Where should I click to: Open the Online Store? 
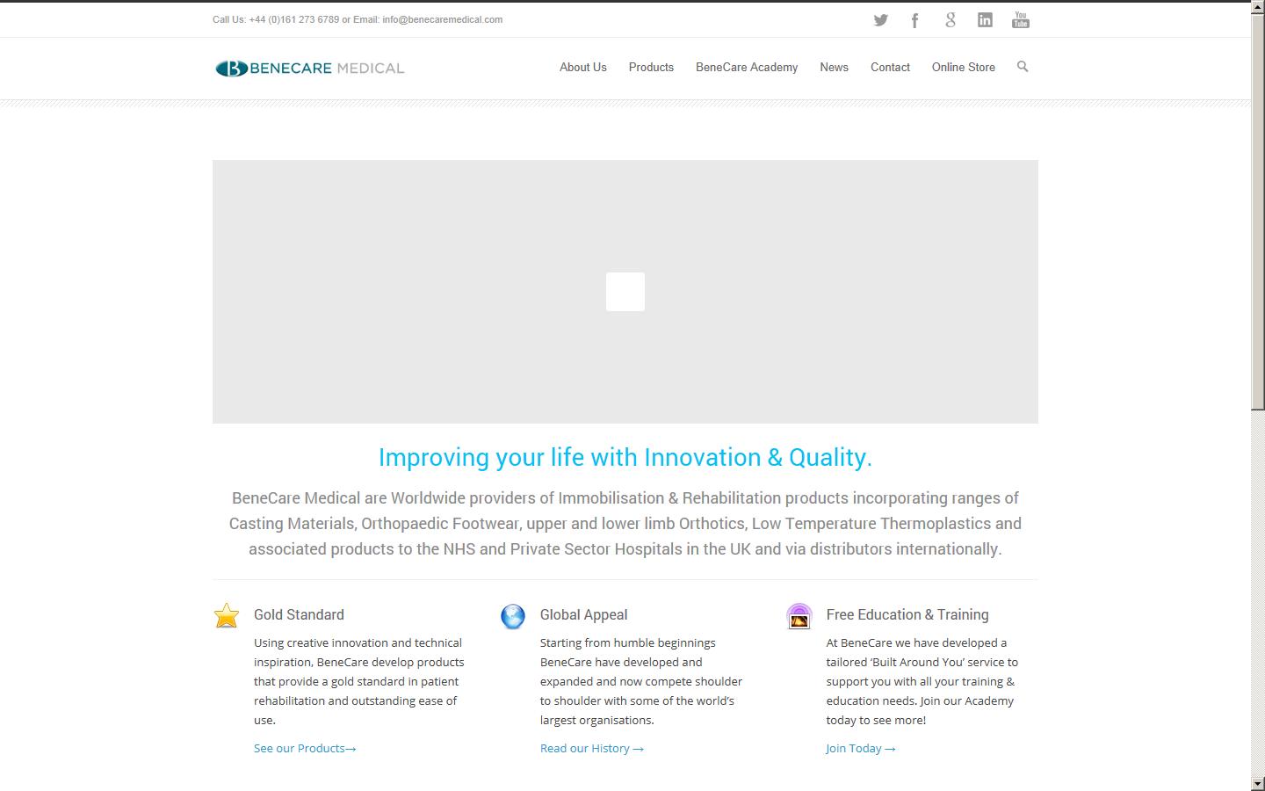pyautogui.click(x=963, y=67)
